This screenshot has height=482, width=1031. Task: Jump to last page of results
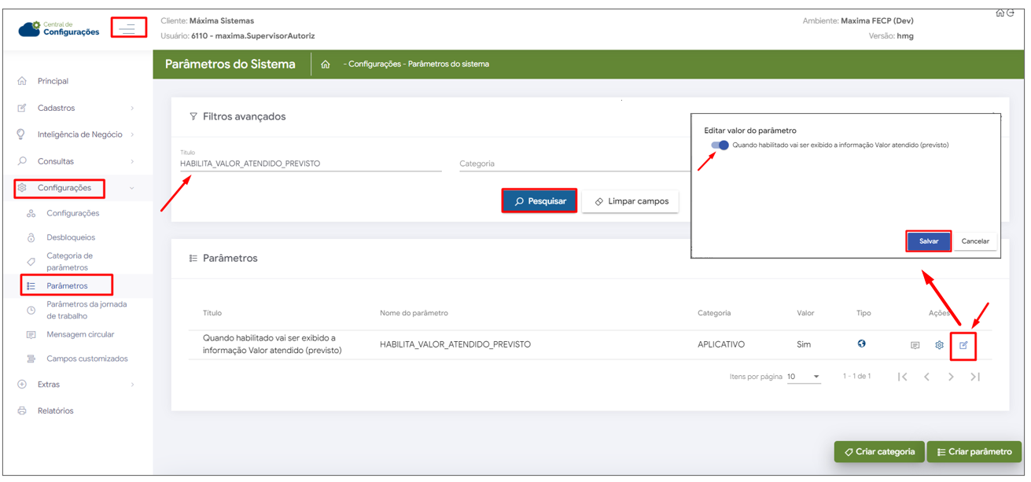(x=975, y=377)
